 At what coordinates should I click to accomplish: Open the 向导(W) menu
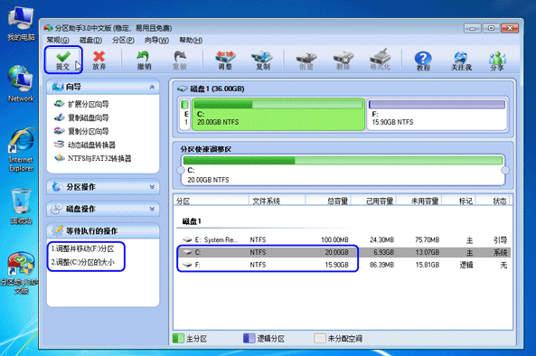coord(156,40)
